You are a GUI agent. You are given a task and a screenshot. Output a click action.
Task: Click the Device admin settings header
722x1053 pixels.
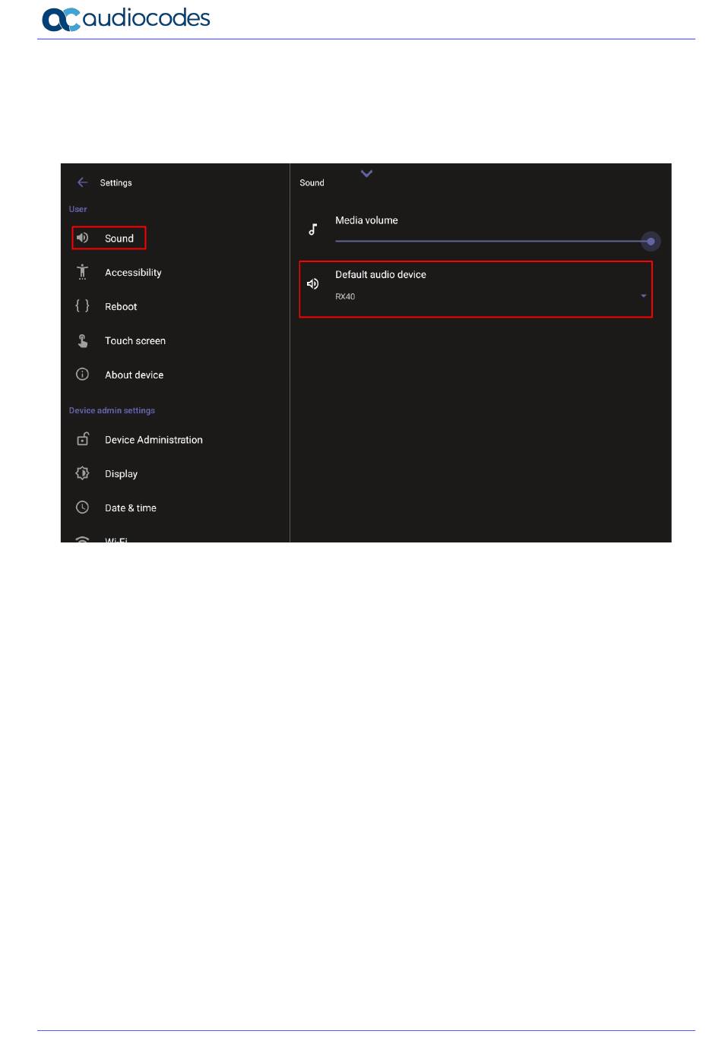(x=112, y=410)
